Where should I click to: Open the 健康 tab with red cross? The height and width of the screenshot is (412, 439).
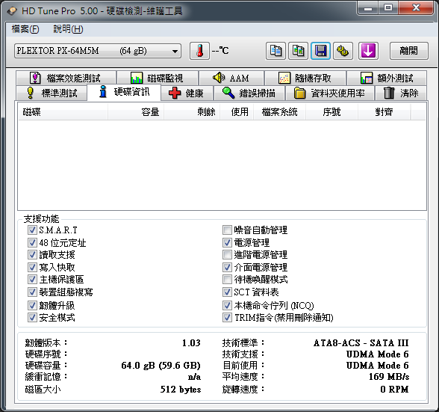point(187,93)
